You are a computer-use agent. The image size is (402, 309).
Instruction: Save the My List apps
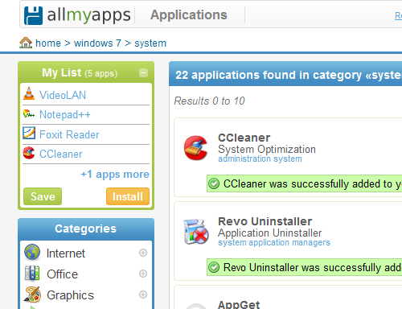point(43,196)
